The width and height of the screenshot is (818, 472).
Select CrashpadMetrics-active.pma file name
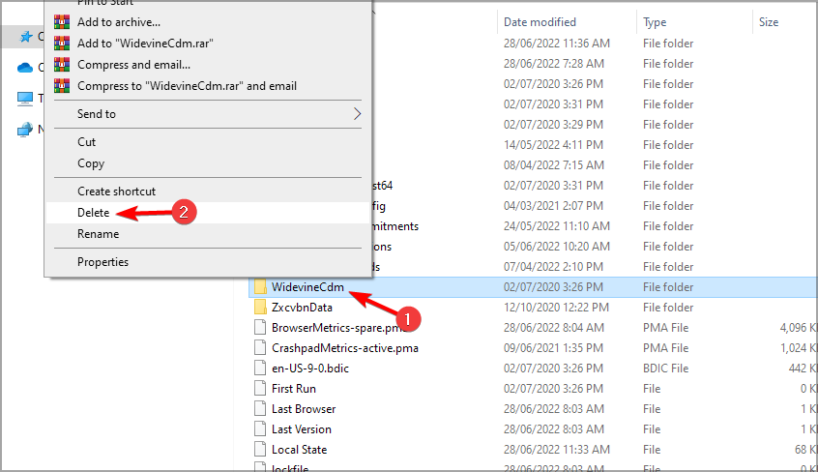[x=345, y=348]
